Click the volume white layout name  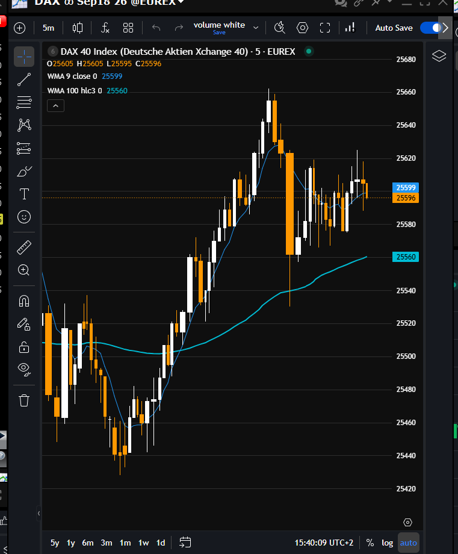coord(219,25)
